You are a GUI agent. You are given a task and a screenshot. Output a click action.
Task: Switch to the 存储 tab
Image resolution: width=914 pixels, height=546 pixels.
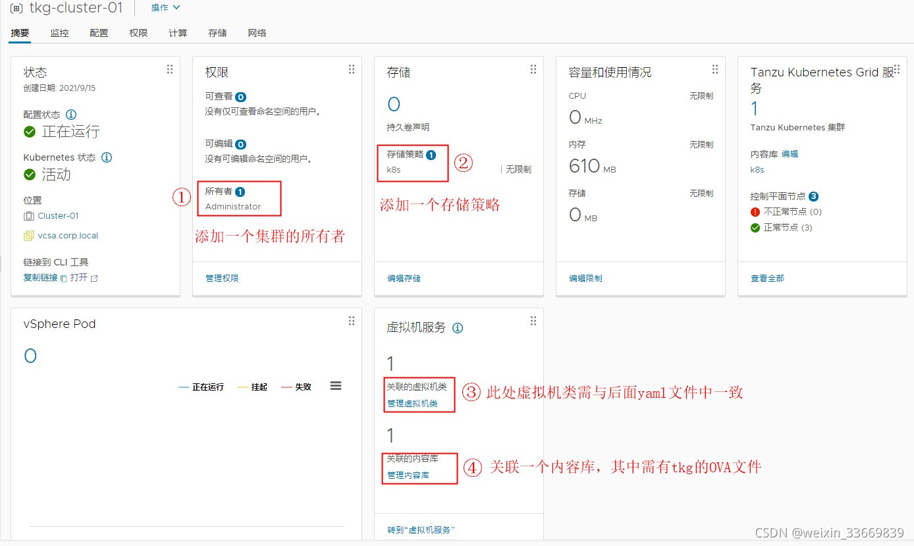217,33
